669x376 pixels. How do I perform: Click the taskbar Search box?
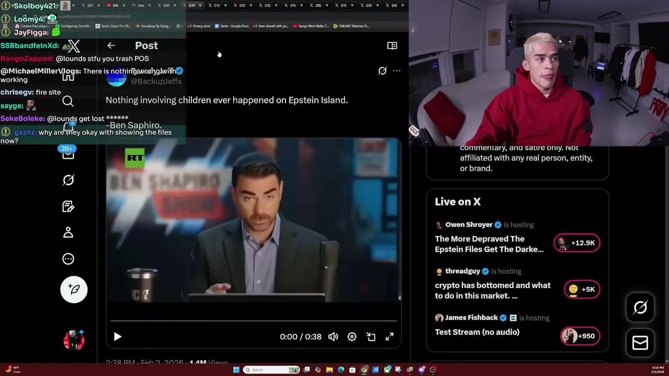tap(271, 370)
